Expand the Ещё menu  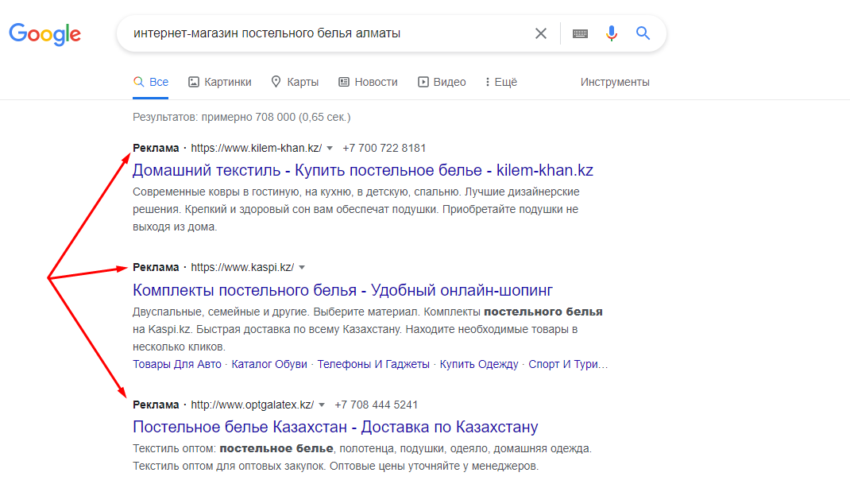[501, 82]
